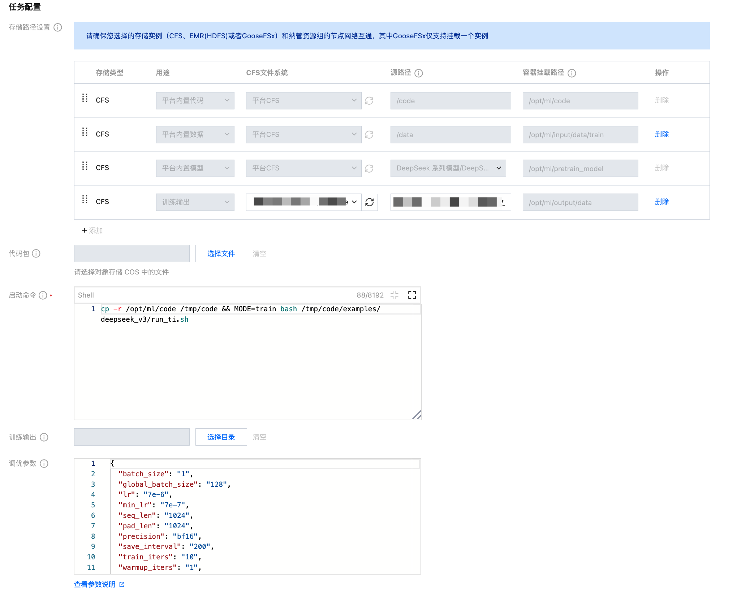The width and height of the screenshot is (750, 598).
Task: Open 查看参数说明 link
Action: [99, 584]
